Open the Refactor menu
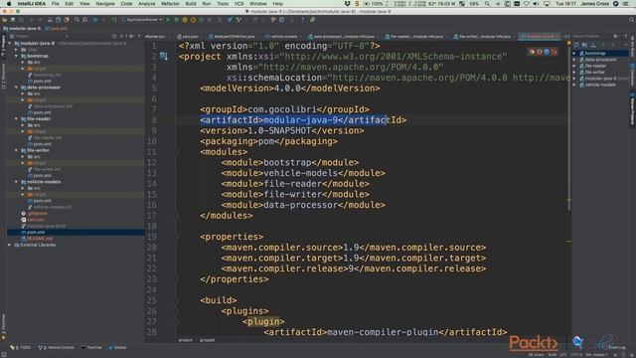636x358 pixels. coord(170,4)
